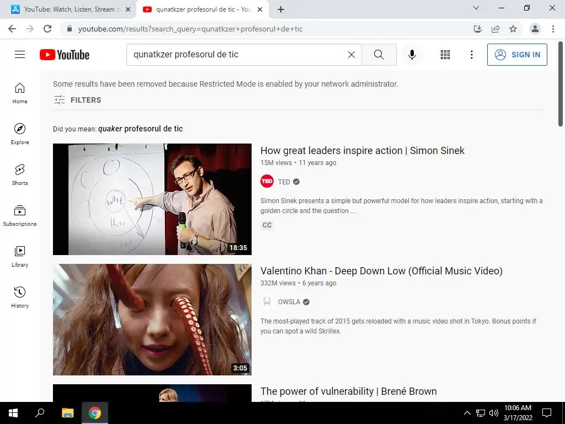Click the SIGN IN button
The height and width of the screenshot is (424, 565).
pyautogui.click(x=517, y=55)
